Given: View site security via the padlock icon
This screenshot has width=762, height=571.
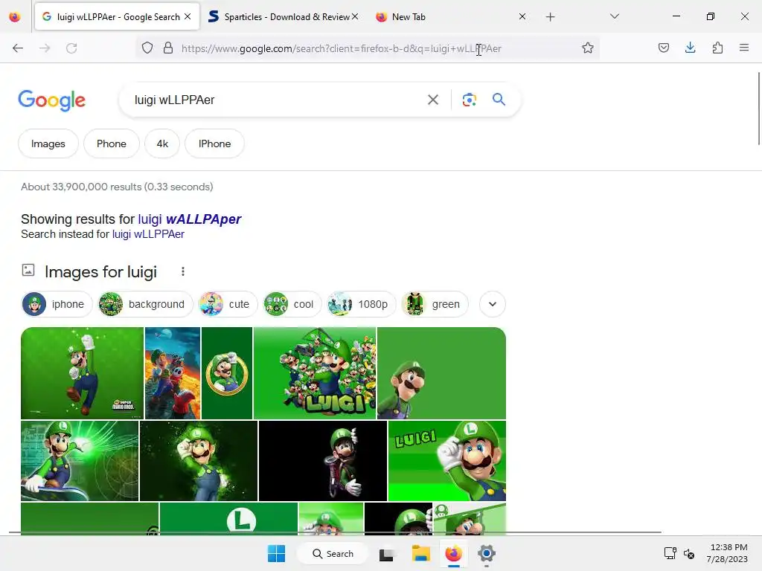Looking at the screenshot, I should click(168, 48).
